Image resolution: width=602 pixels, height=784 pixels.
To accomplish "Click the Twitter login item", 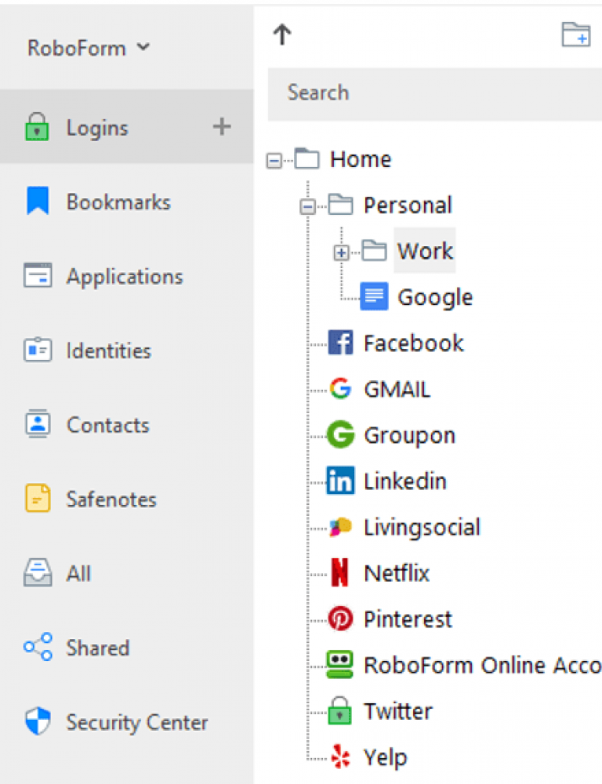I will pyautogui.click(x=397, y=711).
